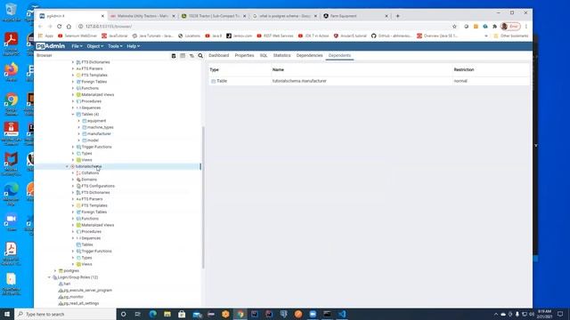
Task: Expand the machine_types table node
Action: click(79, 127)
